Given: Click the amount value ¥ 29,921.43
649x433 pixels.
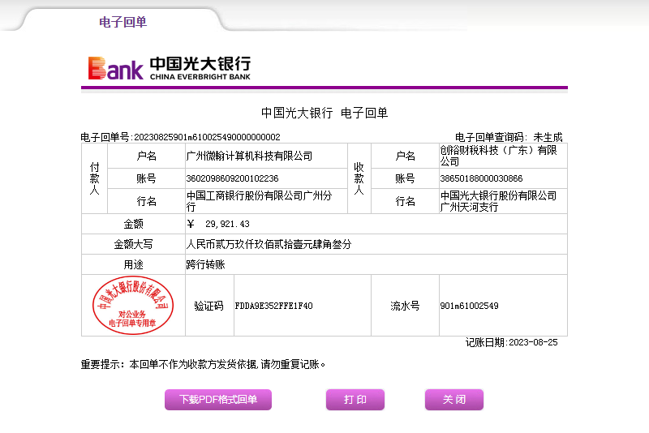Looking at the screenshot, I should tap(218, 224).
